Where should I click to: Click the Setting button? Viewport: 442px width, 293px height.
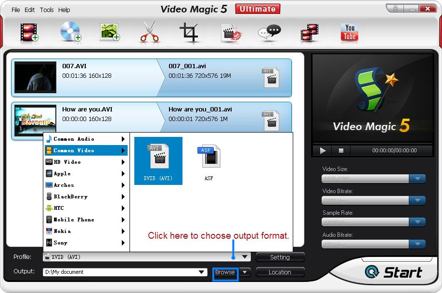pyautogui.click(x=280, y=257)
